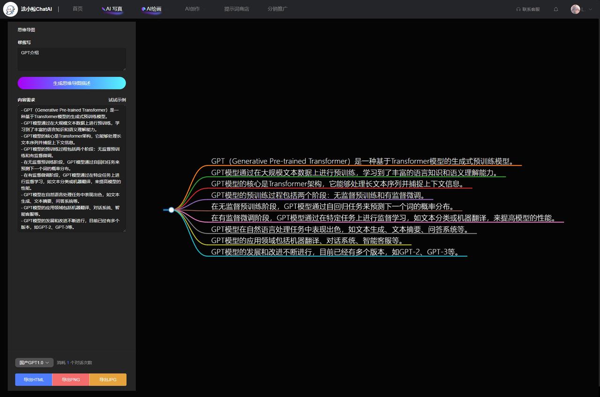Click the mind map root node circle
The height and width of the screenshot is (397, 600).
(171, 210)
